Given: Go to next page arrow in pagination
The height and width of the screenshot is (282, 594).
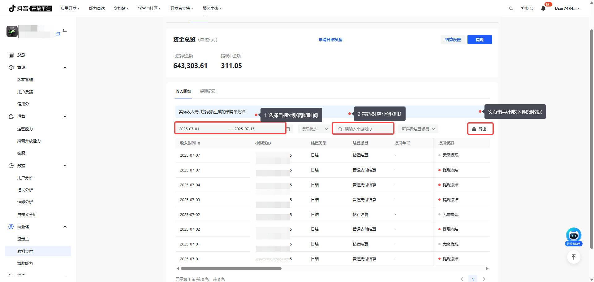Looking at the screenshot, I should point(484,279).
